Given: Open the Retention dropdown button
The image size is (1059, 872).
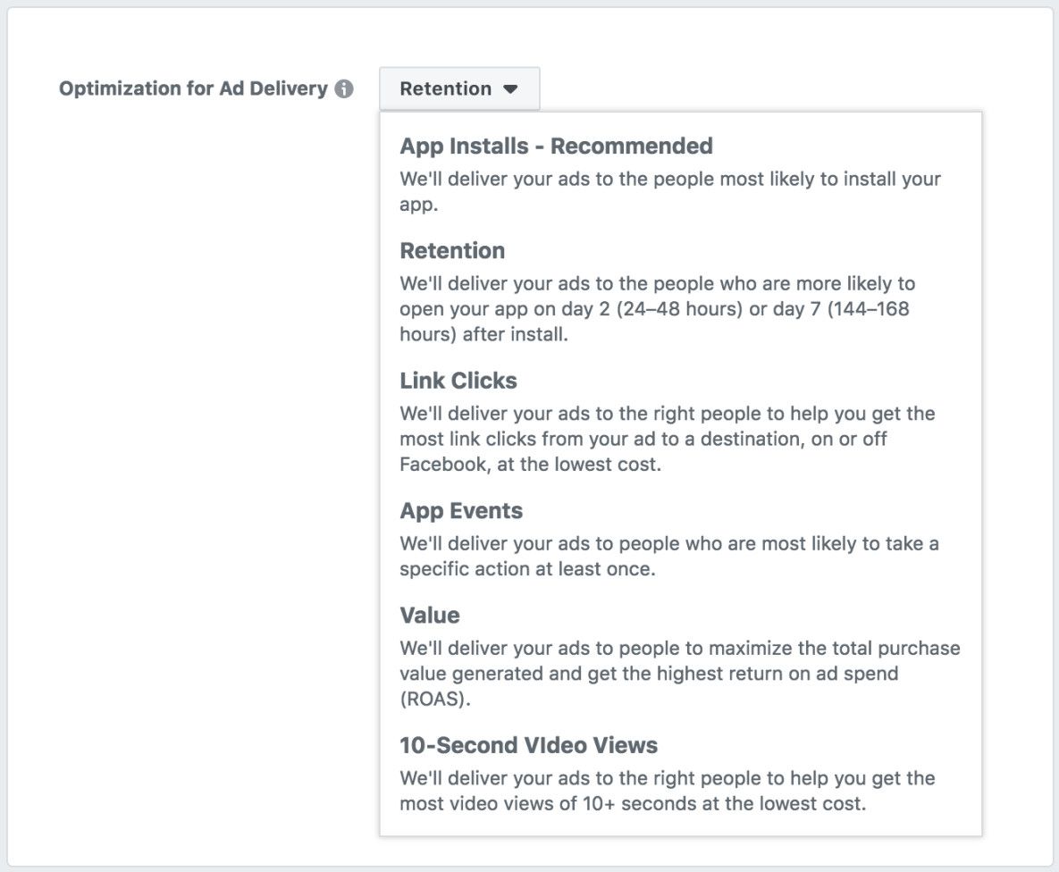Looking at the screenshot, I should pos(458,89).
